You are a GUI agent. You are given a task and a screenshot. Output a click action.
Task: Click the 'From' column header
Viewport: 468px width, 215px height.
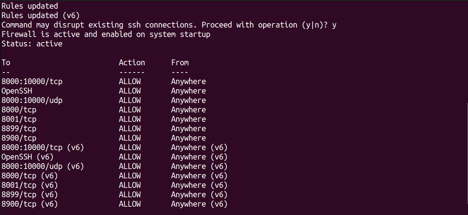[x=180, y=63]
